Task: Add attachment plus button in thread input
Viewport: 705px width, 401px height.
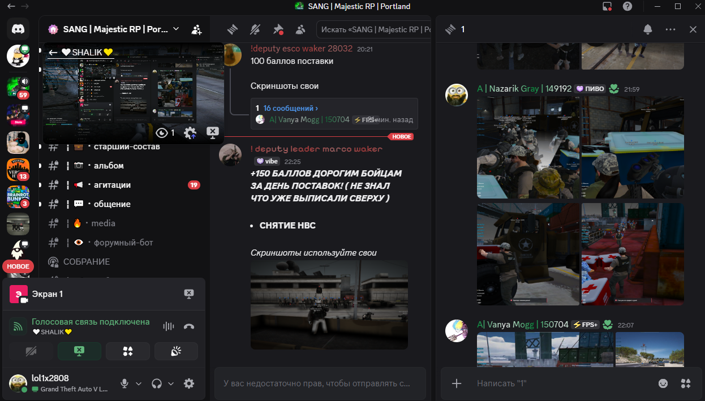Action: 457,383
